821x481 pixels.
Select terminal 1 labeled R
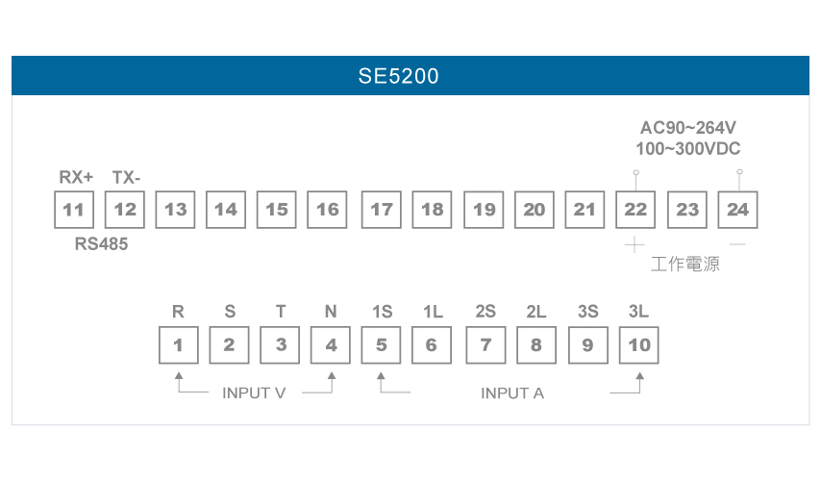tap(179, 345)
